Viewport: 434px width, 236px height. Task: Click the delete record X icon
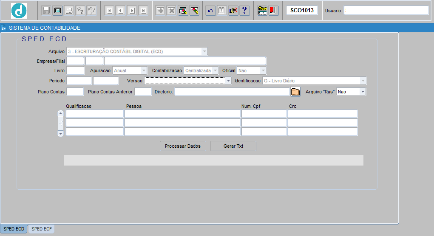(x=171, y=11)
